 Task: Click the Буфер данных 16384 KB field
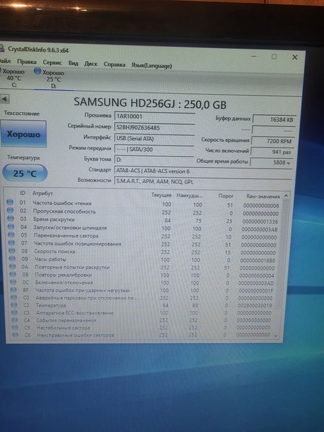click(x=274, y=120)
